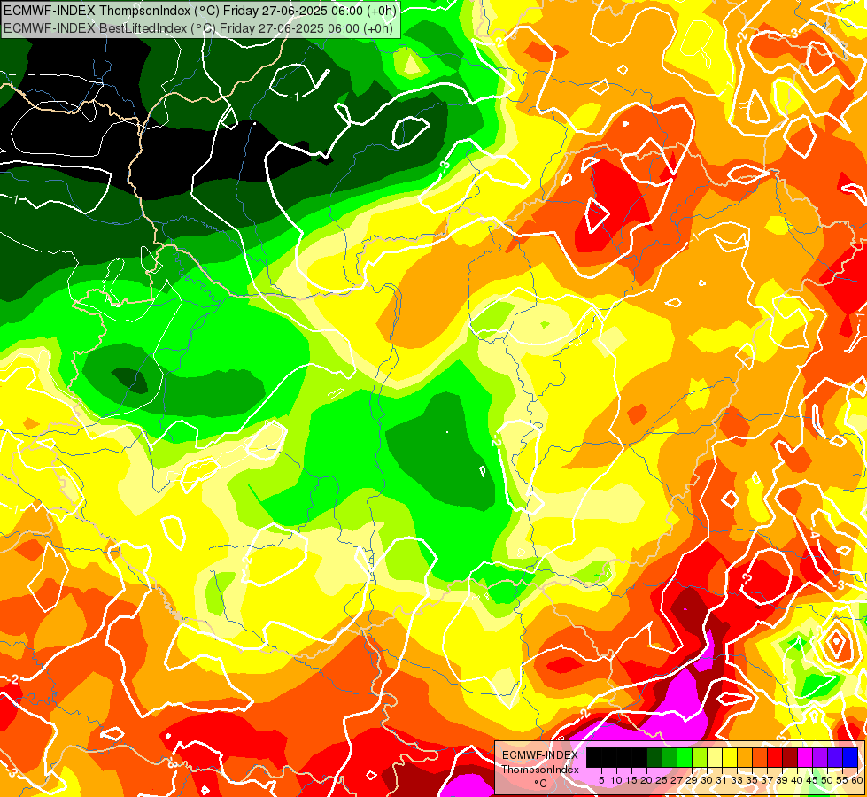Click the ECMWF-INDEX label in the legend
867x797 pixels.
point(540,755)
